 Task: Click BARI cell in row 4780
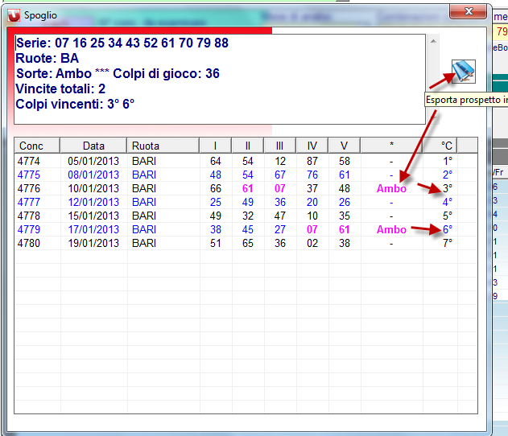144,243
